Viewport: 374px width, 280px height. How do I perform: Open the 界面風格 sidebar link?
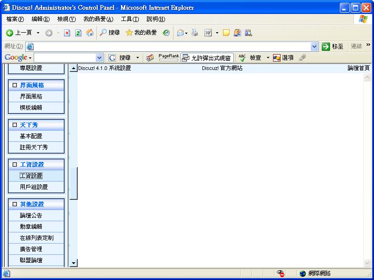pyautogui.click(x=31, y=97)
